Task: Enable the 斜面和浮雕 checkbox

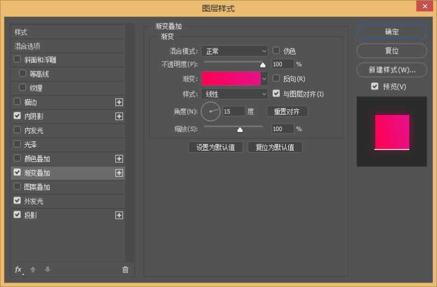Action: [x=17, y=59]
